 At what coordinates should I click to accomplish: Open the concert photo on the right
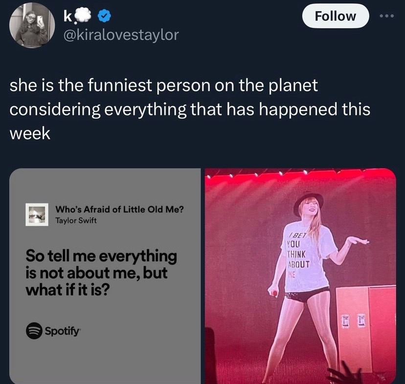pyautogui.click(x=299, y=276)
